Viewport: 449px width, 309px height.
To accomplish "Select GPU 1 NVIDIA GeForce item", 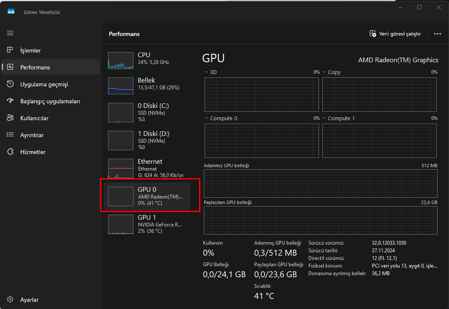I will pyautogui.click(x=147, y=224).
